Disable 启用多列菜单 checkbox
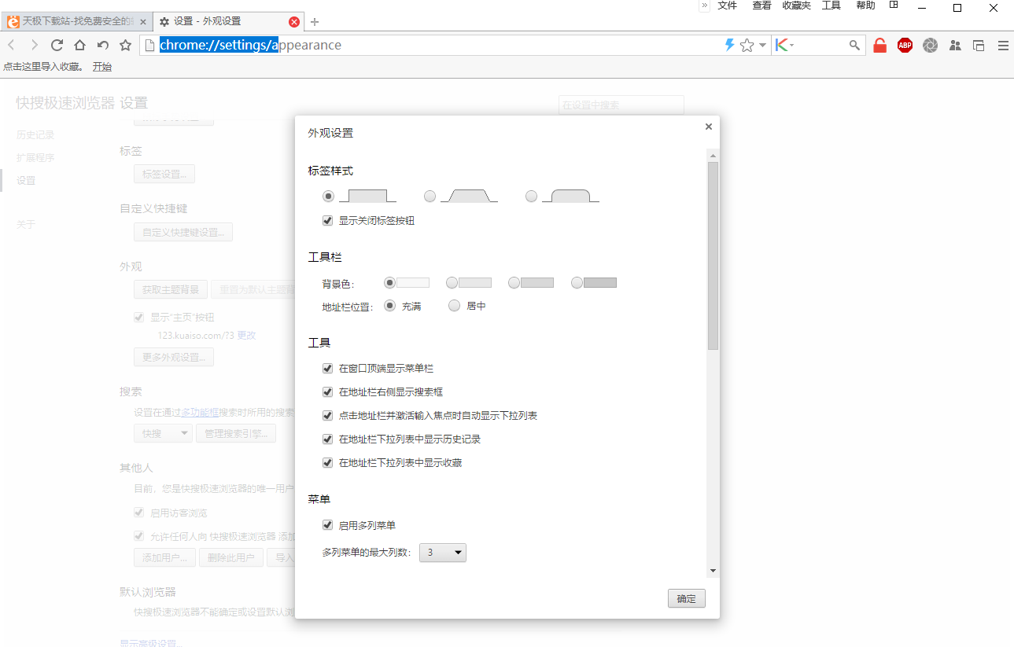Screen dimensions: 1014x647 [x=327, y=525]
